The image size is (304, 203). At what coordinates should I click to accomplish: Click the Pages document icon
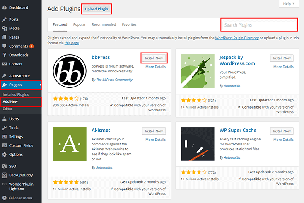click(4, 37)
